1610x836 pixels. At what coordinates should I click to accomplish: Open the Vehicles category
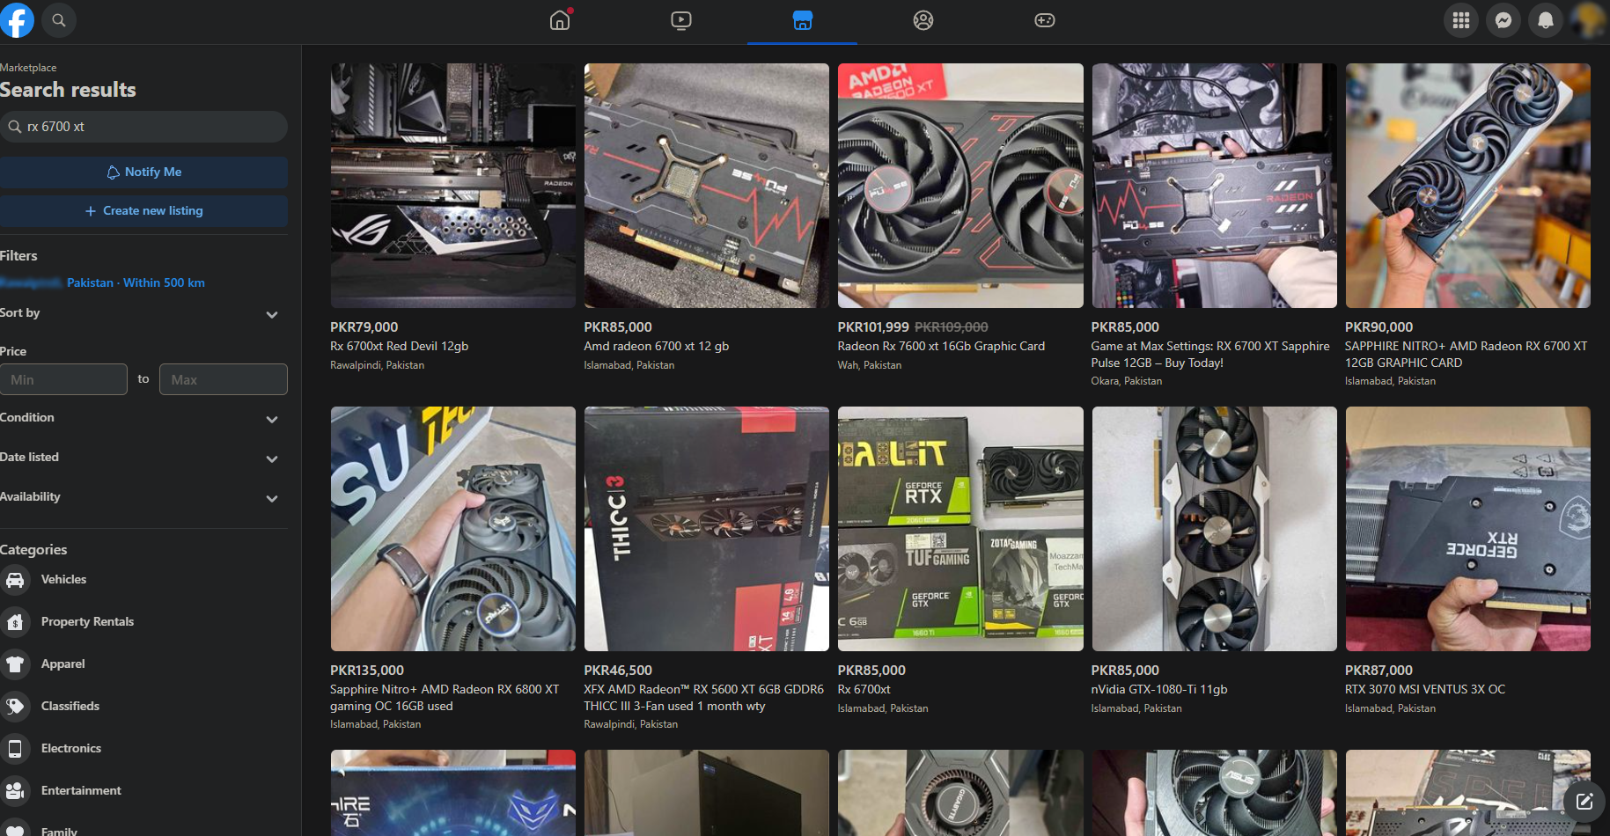[x=63, y=580]
